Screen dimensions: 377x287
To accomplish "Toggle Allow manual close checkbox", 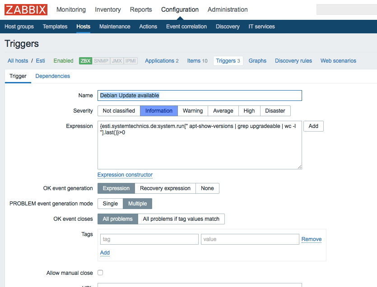I will [100, 273].
